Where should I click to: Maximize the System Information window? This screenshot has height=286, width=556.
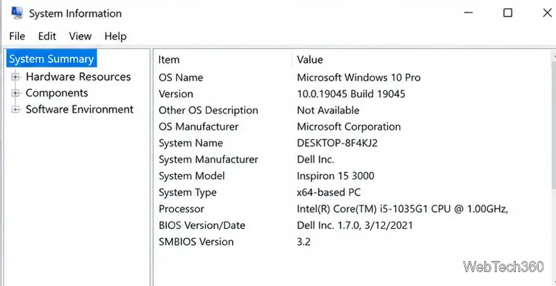click(508, 13)
